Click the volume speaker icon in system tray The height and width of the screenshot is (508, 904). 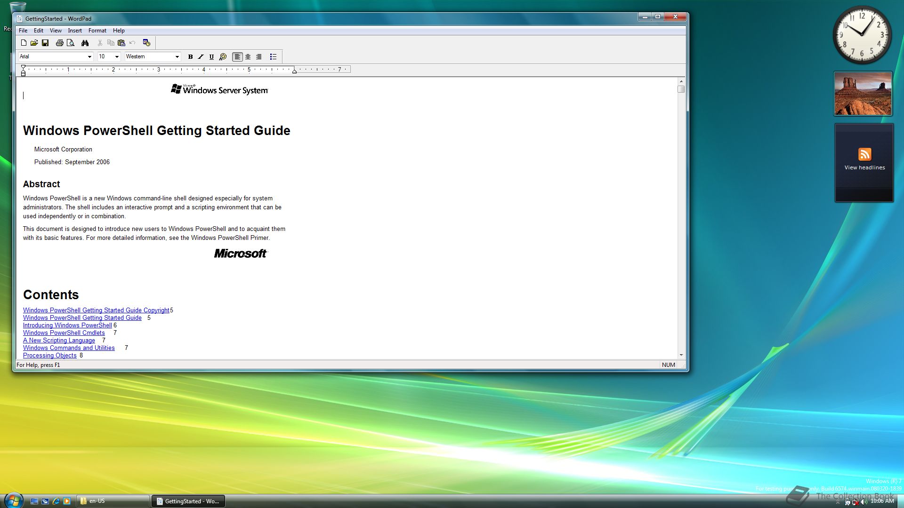coord(864,502)
